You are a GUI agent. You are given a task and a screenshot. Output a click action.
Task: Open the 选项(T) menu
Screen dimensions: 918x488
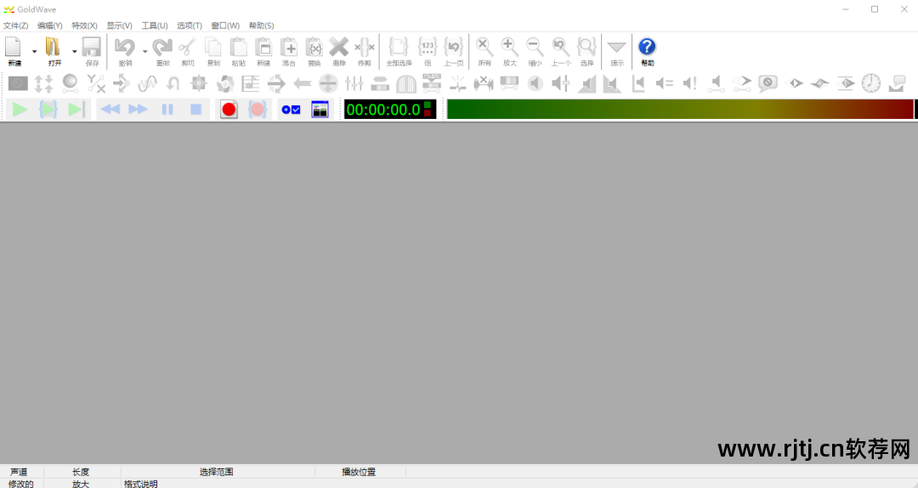[190, 26]
